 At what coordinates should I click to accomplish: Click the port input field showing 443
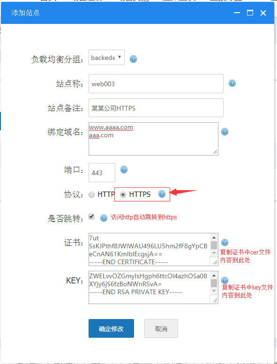click(x=102, y=172)
